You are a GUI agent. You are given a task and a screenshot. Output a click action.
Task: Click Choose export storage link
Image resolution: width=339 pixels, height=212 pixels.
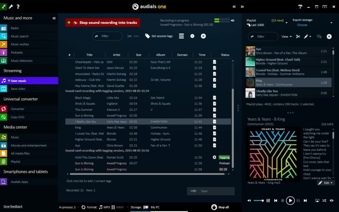(x=302, y=25)
